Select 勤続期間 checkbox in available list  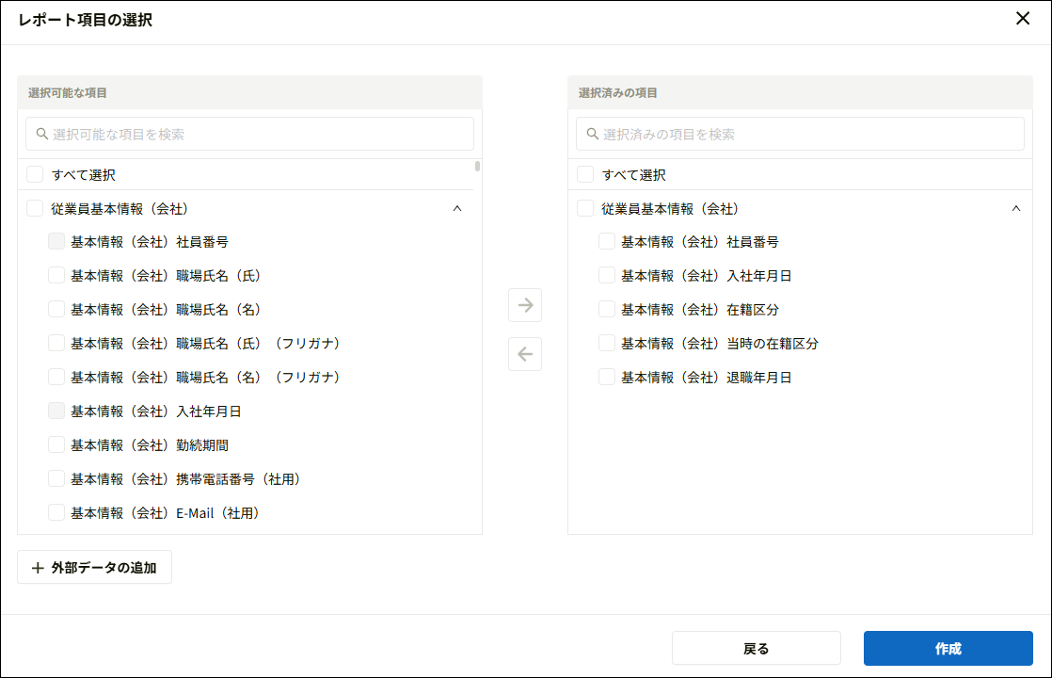click(56, 445)
